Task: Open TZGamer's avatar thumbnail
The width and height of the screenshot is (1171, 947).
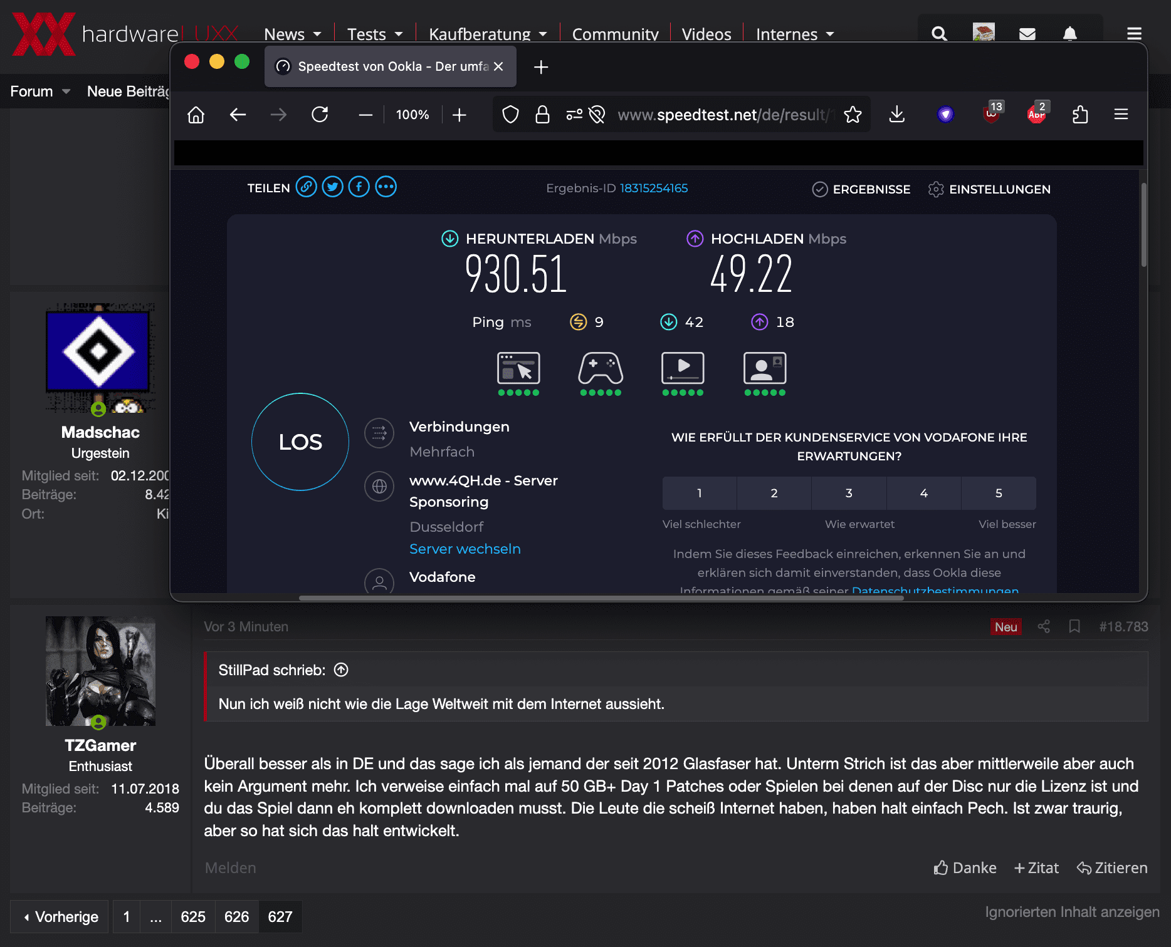Action: point(100,671)
